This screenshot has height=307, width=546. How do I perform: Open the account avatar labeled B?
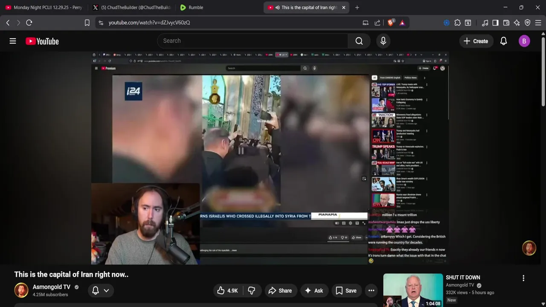tap(524, 41)
